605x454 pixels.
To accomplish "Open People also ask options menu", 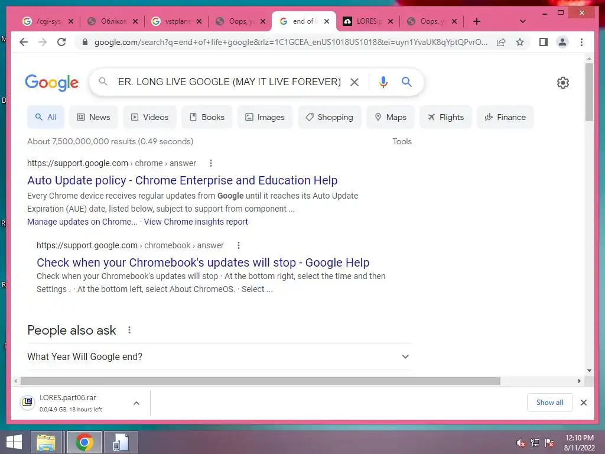I will coord(129,330).
